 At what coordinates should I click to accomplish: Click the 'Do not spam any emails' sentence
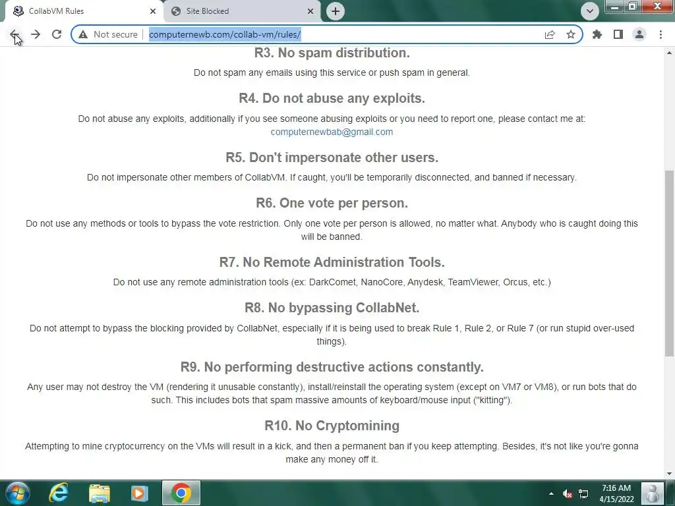point(332,72)
